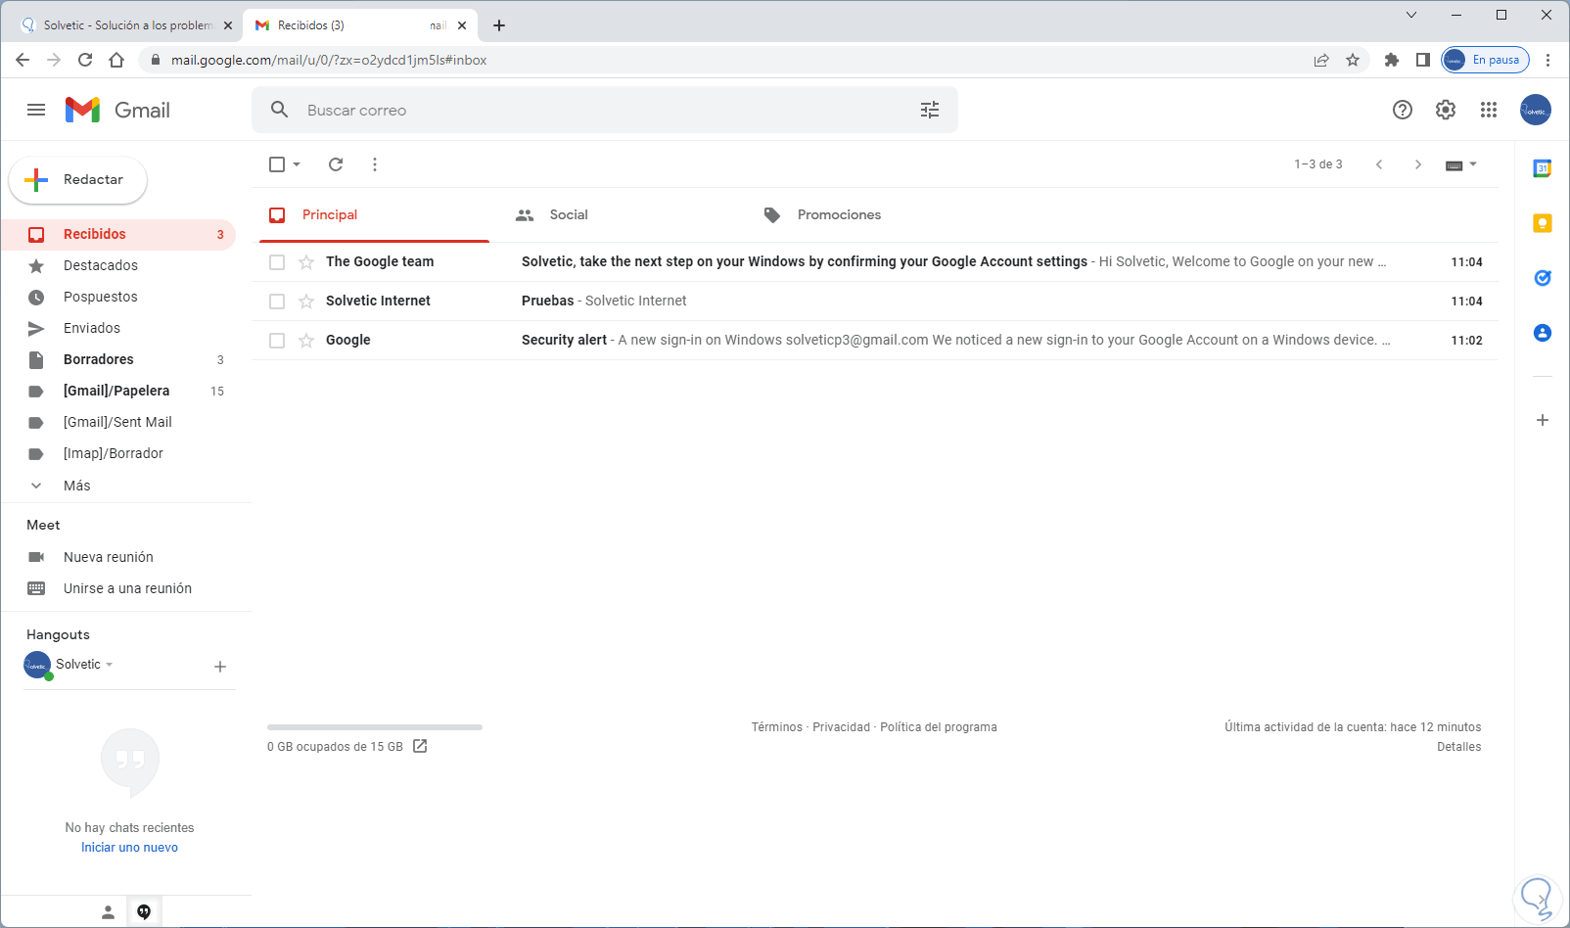Screen dimensions: 1570x928
Task: Open the Recibidos folder
Action: pos(118,234)
